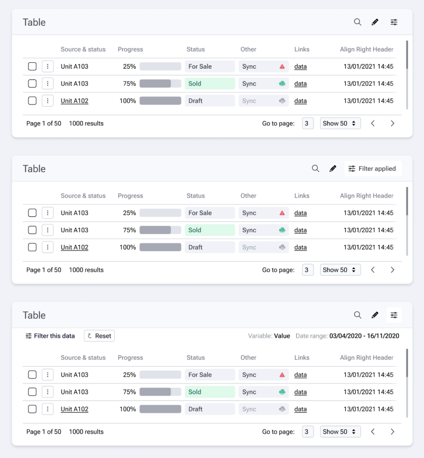The width and height of the screenshot is (424, 458).
Task: Click the Filter applied button
Action: [373, 168]
